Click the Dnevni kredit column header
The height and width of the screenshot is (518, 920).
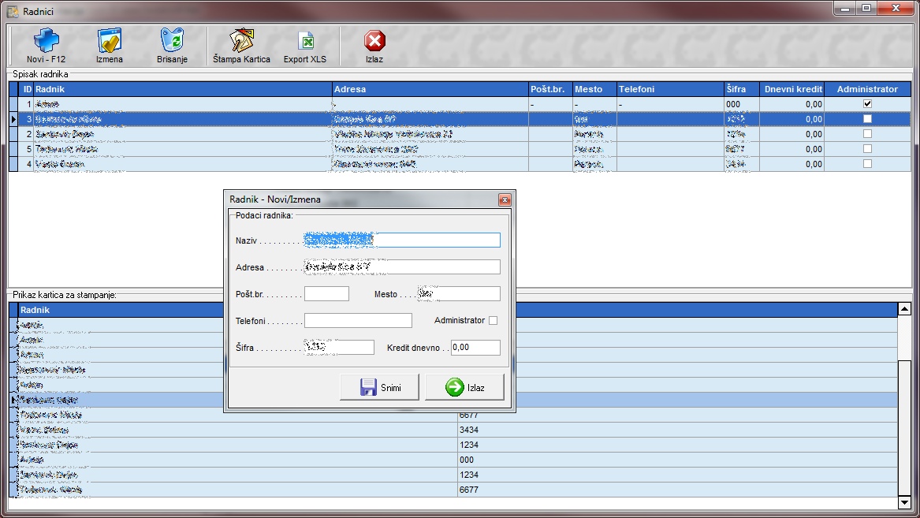791,89
